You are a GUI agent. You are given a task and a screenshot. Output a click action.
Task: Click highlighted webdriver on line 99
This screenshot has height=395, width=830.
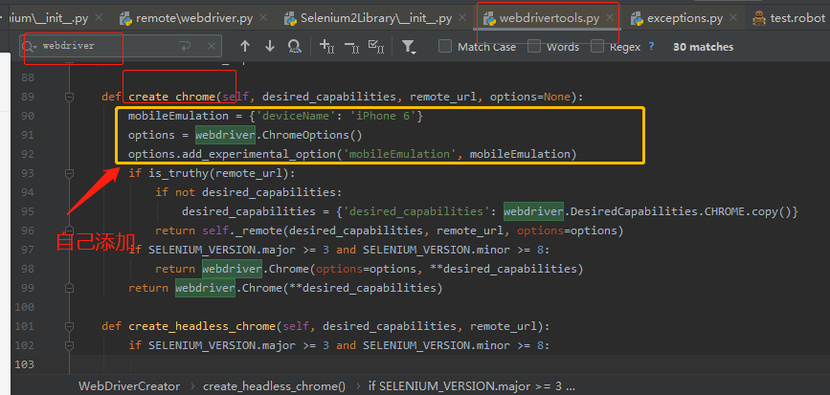(206, 288)
